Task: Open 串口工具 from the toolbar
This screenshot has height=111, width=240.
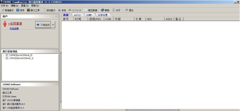Action: coord(33,10)
